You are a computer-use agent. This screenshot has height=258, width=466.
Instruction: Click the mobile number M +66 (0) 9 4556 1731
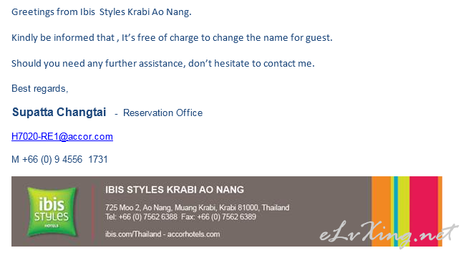[59, 159]
